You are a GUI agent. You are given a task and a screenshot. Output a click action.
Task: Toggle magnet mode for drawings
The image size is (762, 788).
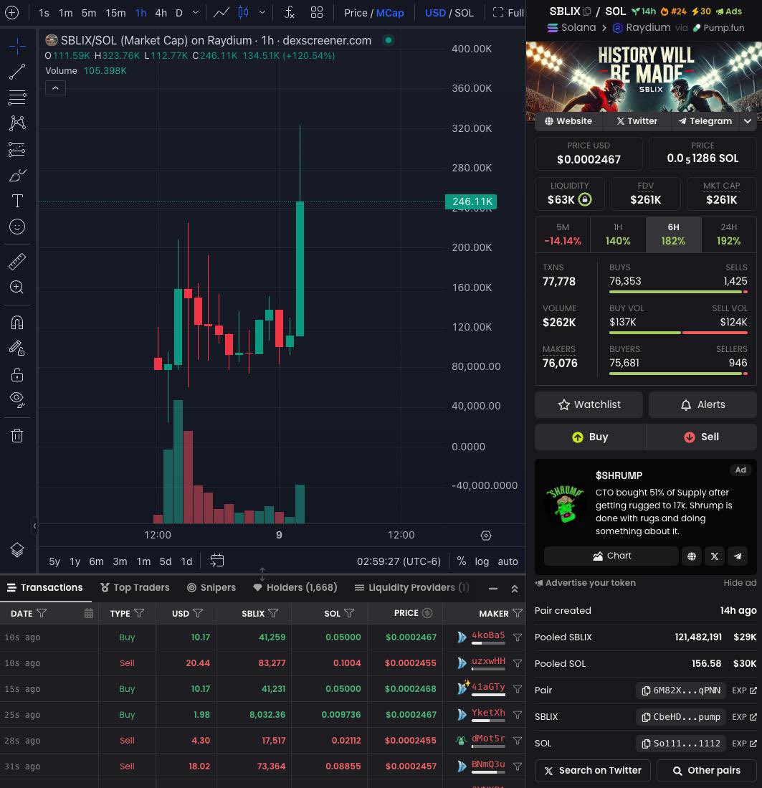[17, 322]
